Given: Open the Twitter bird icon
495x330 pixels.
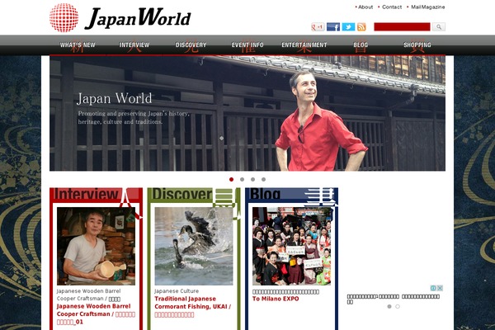Looking at the screenshot, I should (x=348, y=27).
